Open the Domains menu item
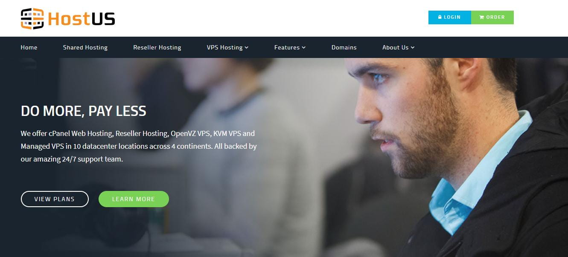 [x=344, y=47]
